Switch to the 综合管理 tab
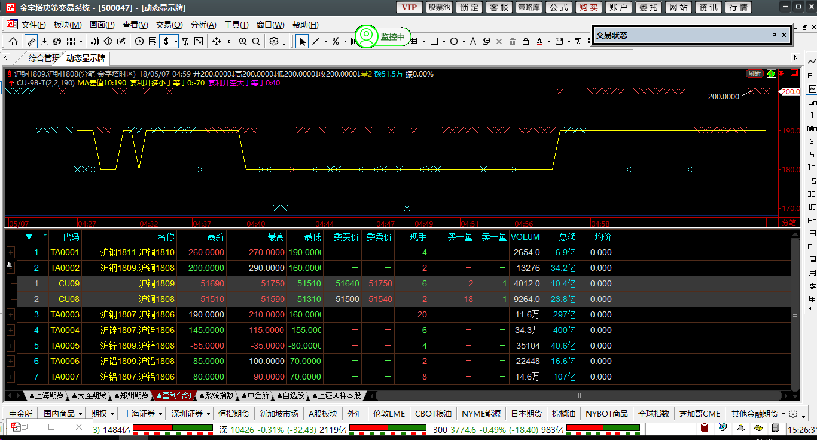Image resolution: width=817 pixels, height=440 pixels. tap(44, 58)
